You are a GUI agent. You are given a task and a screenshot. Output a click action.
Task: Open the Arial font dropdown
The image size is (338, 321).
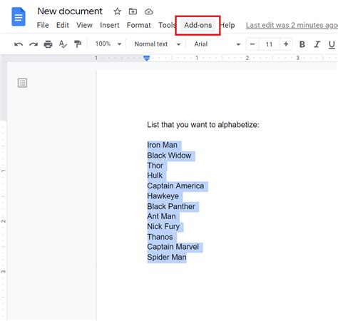217,44
